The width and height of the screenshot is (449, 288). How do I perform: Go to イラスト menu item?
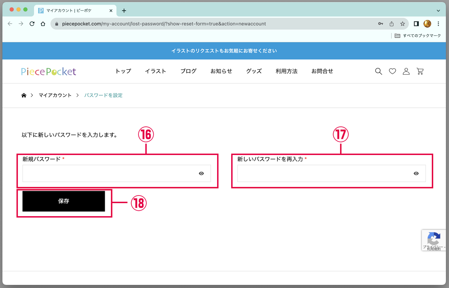click(x=156, y=71)
